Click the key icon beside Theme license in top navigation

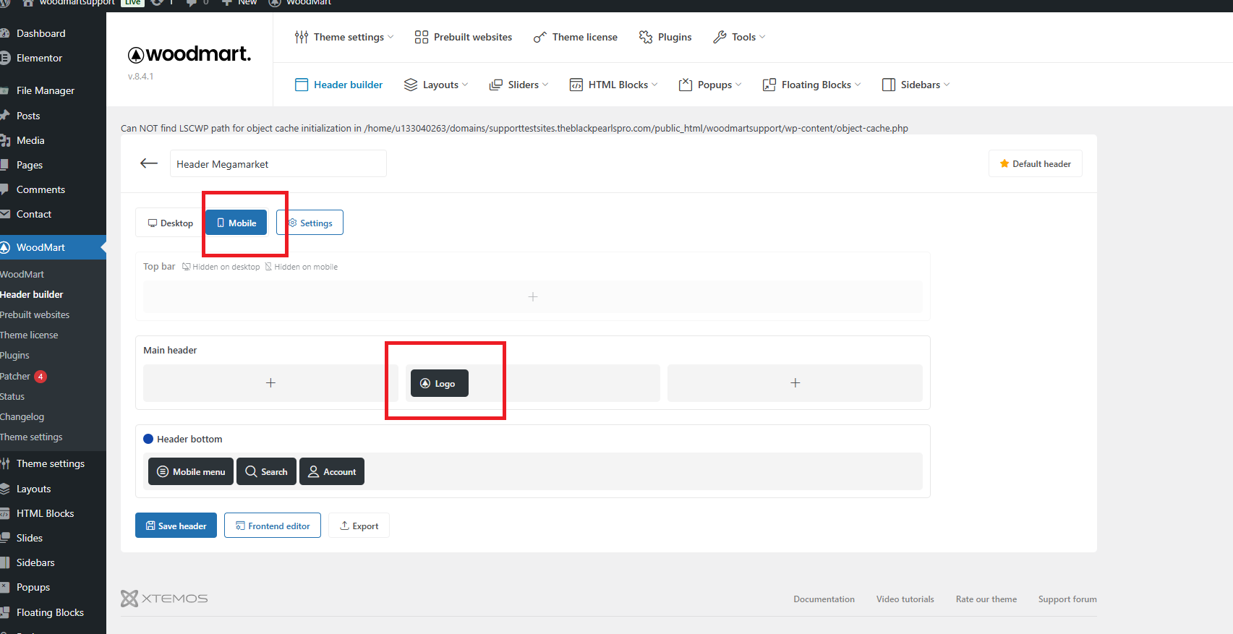pyautogui.click(x=540, y=37)
